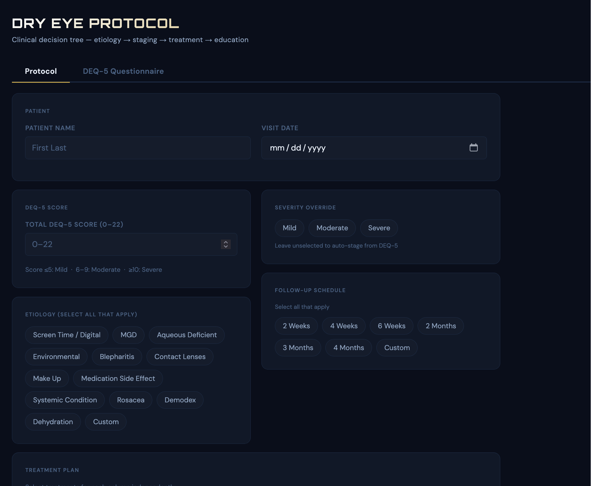Image resolution: width=591 pixels, height=486 pixels.
Task: Pick Medication Side Effect etiology
Action: pos(118,378)
